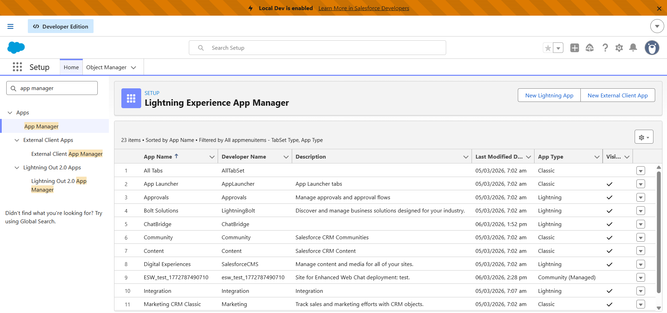Open row actions for Integration
This screenshot has width=667, height=313.
point(641,291)
